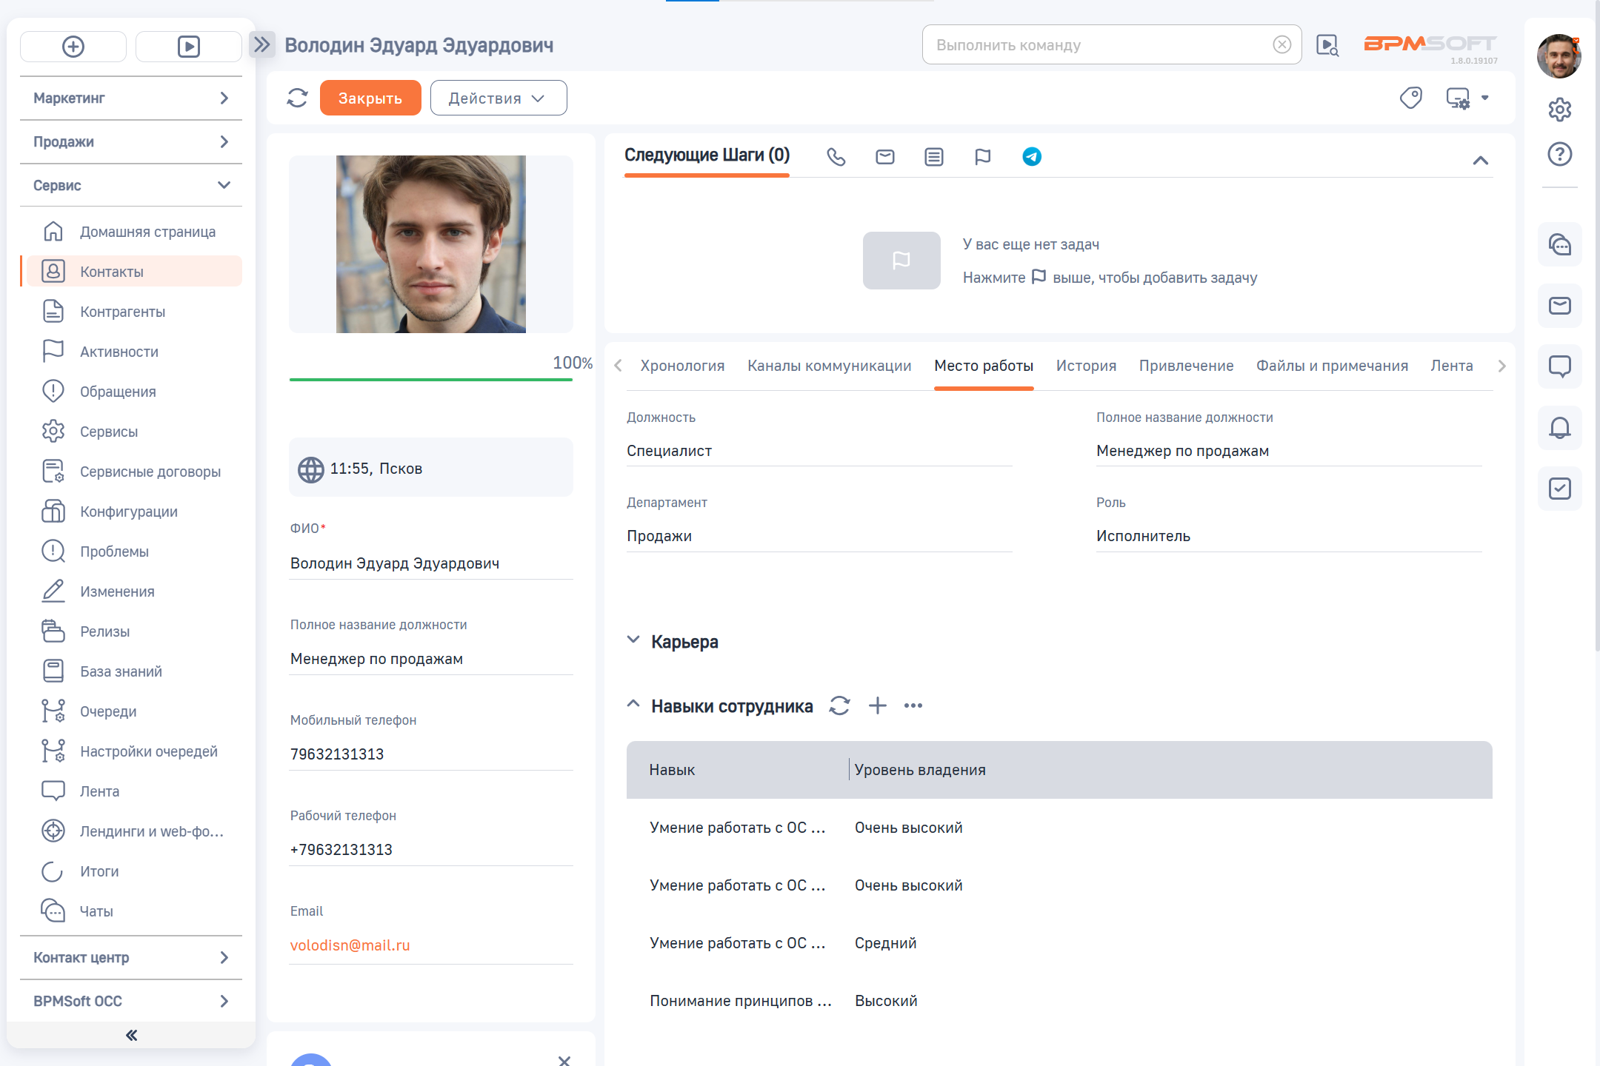The height and width of the screenshot is (1066, 1600).
Task: Collapse the Навыки сотрудника section
Action: click(x=633, y=705)
